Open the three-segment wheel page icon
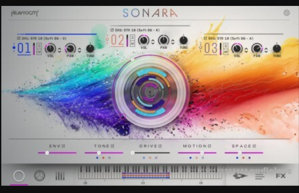 point(39,176)
